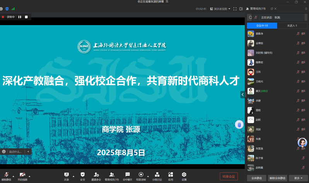Open the 分组讨论 breakout icon
The image size is (309, 183).
click(157, 175)
